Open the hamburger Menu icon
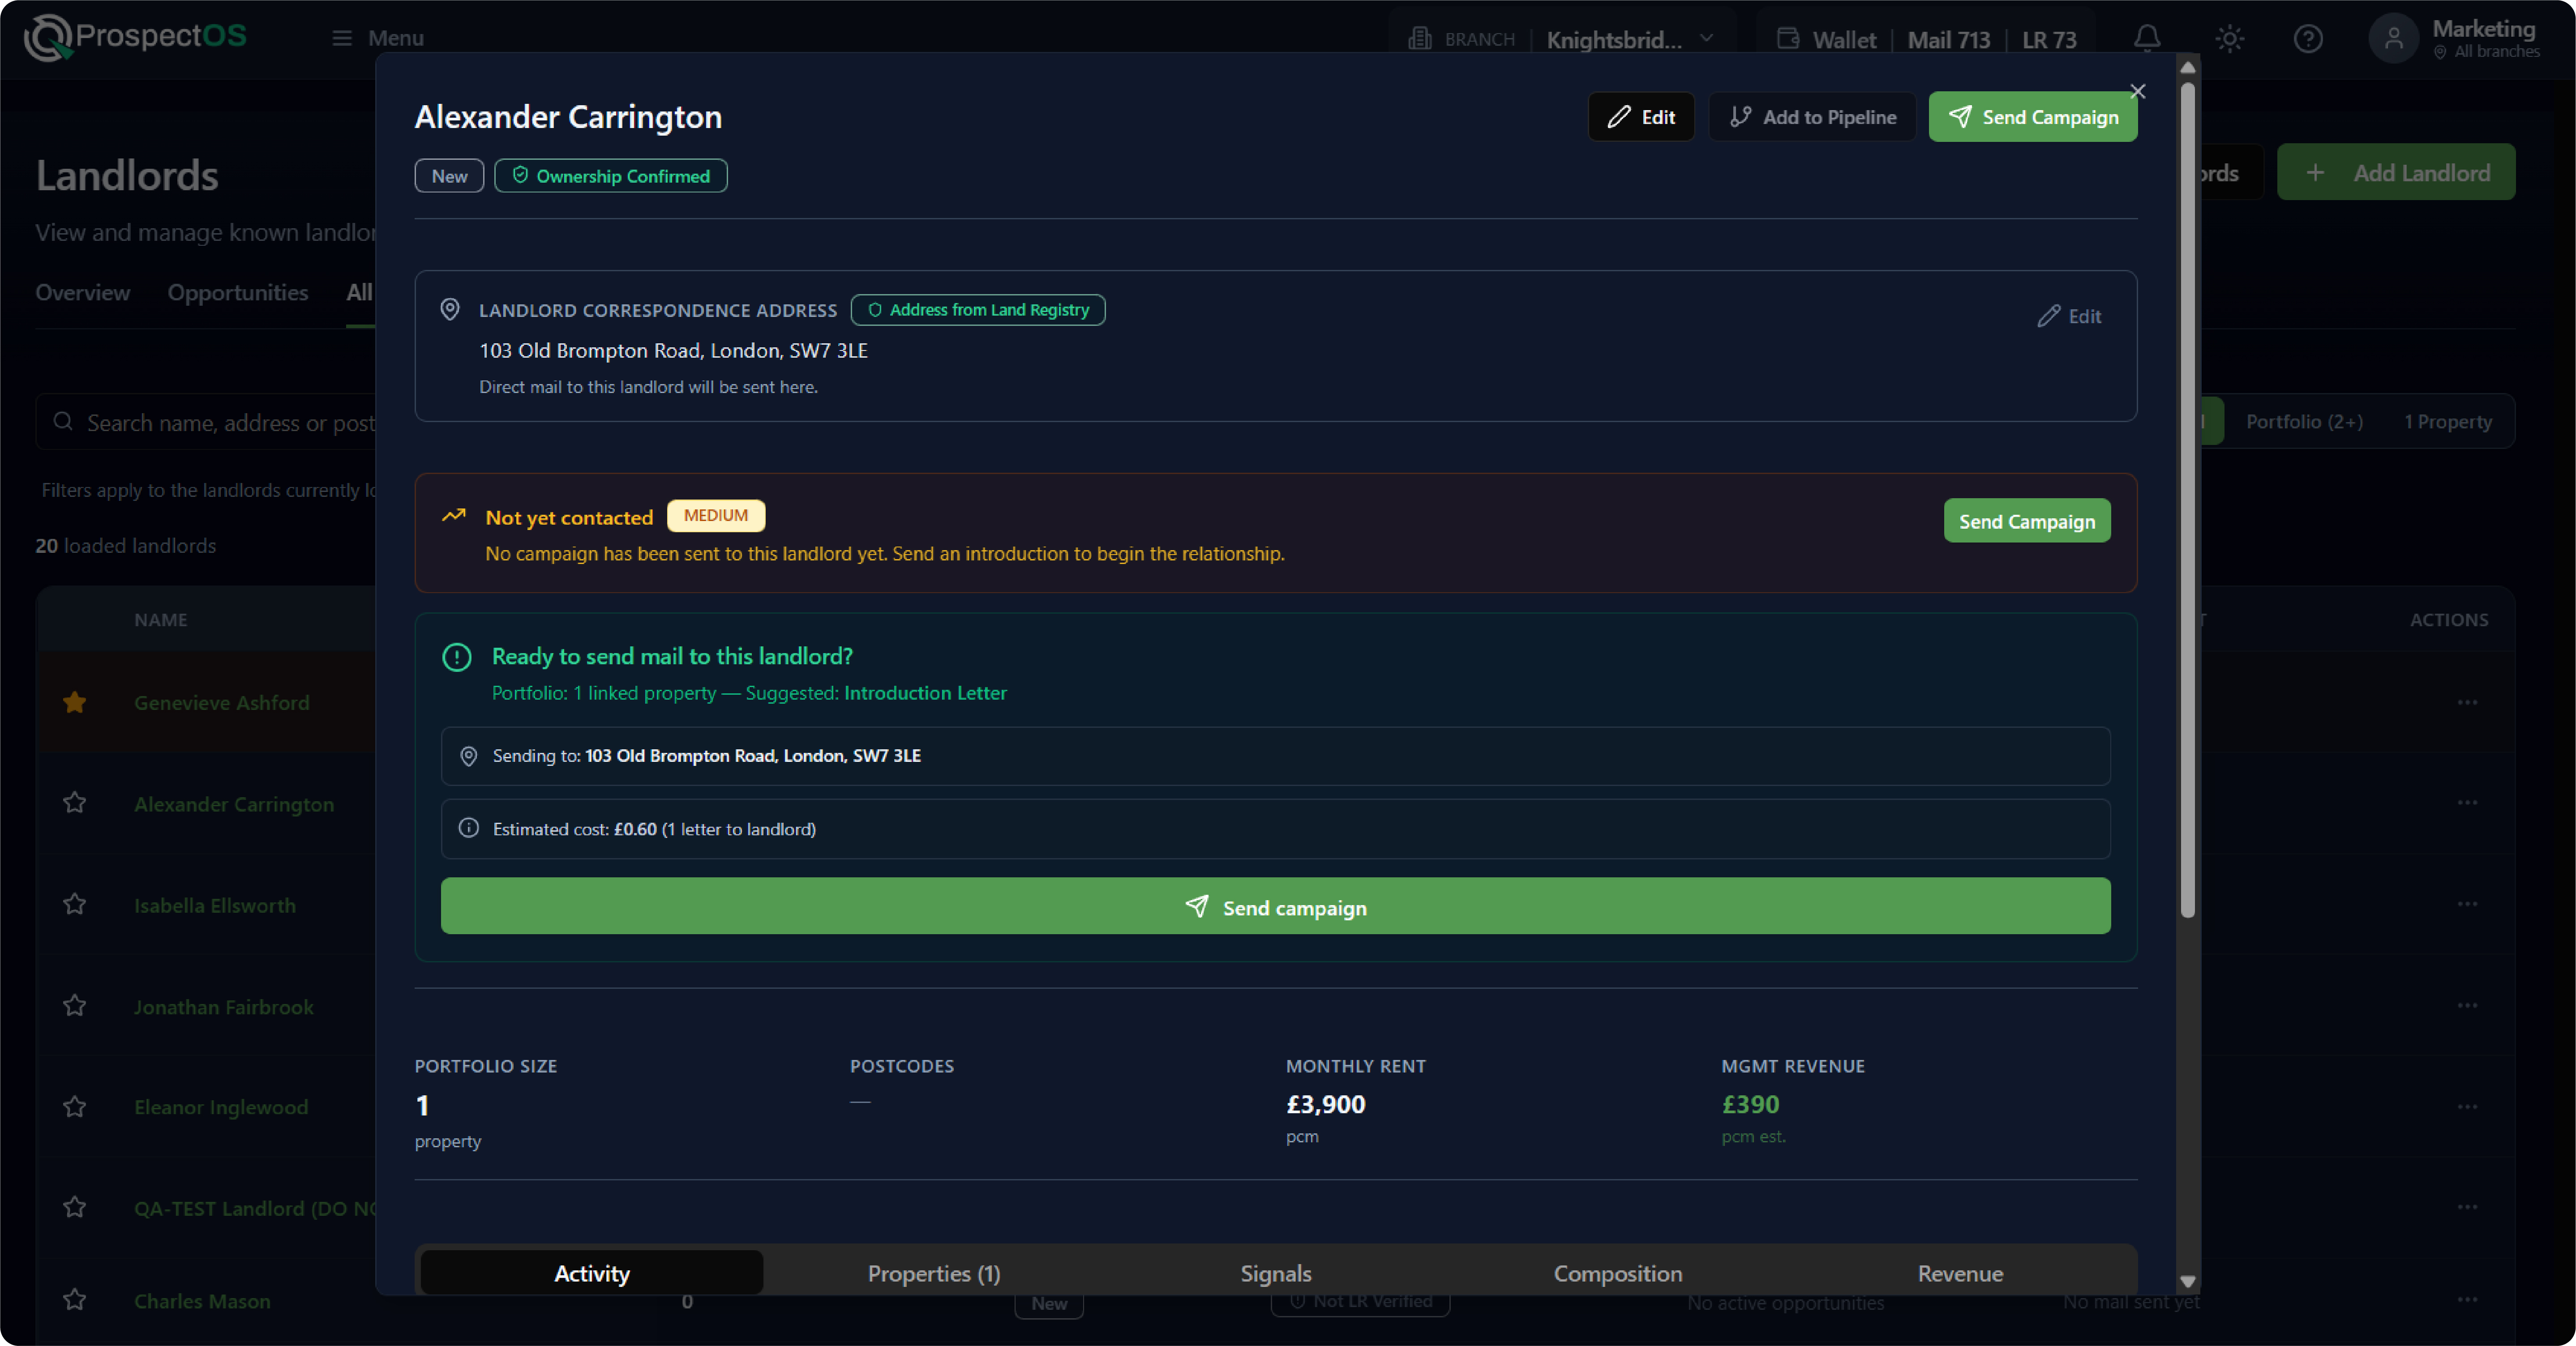This screenshot has height=1346, width=2576. [342, 38]
